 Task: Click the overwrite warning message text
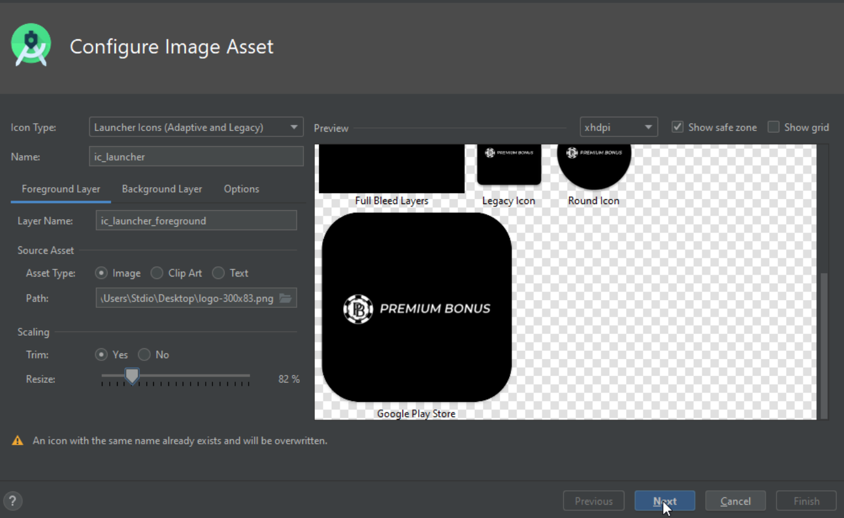(x=180, y=441)
